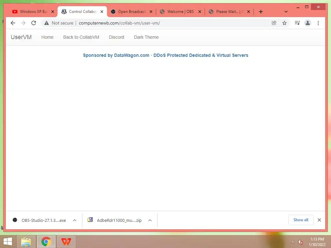The width and height of the screenshot is (331, 248).
Task: Open a new tab with plus button
Action: (x=261, y=12)
